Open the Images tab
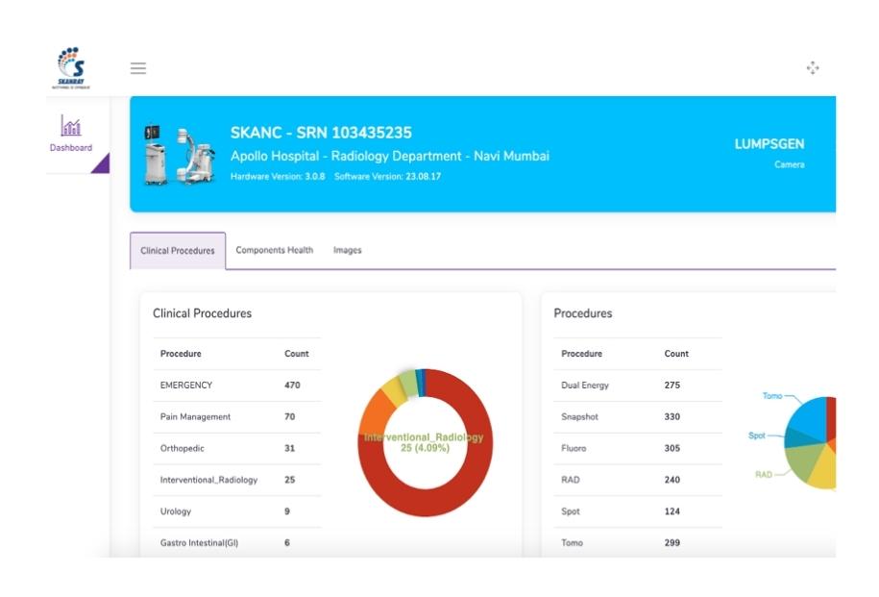Screen dimensions: 879x597 [x=347, y=250]
